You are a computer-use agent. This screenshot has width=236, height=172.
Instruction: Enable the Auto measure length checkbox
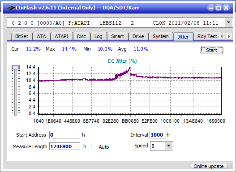coord(94,146)
